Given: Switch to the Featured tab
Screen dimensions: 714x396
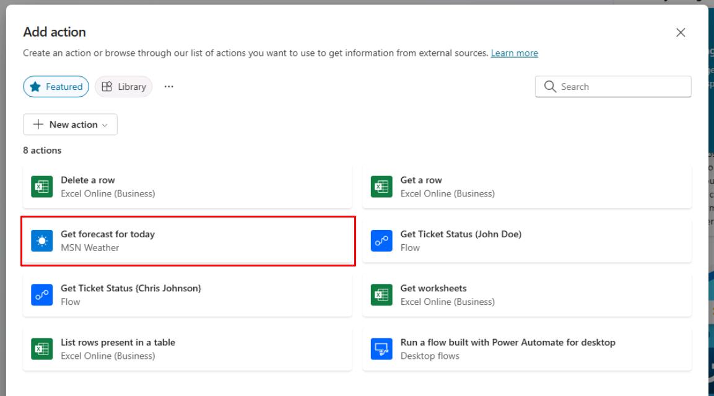Looking at the screenshot, I should (56, 87).
